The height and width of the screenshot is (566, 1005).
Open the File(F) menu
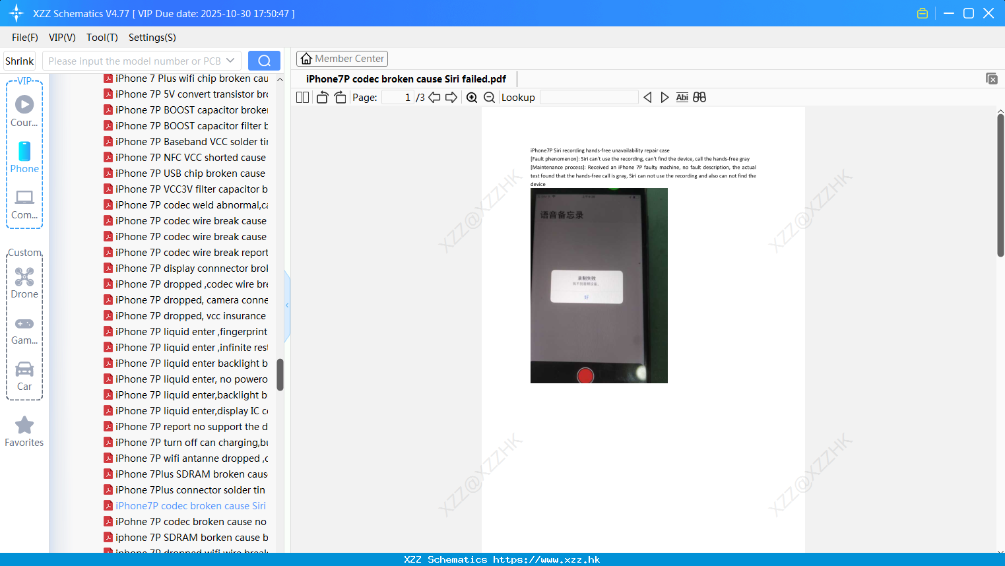coord(25,38)
